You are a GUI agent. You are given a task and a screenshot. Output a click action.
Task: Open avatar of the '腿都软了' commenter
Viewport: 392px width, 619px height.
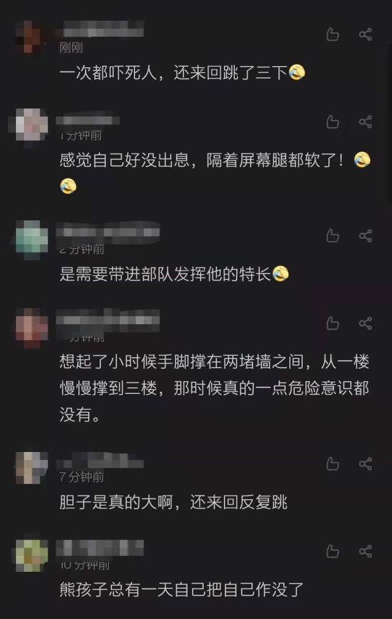[x=32, y=124]
